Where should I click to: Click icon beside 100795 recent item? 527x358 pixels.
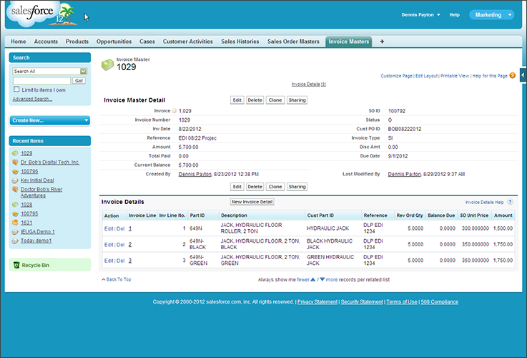[15, 213]
